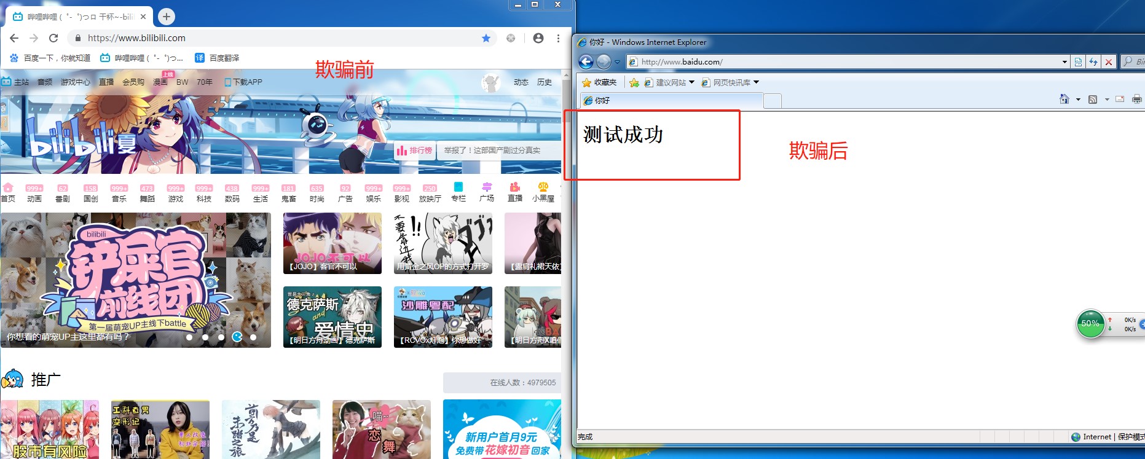The height and width of the screenshot is (459, 1145).
Task: Expand the 网页快讯库 dropdown in IE
Action: point(756,82)
